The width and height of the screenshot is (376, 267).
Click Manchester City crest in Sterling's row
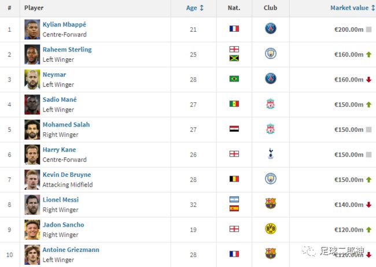coord(271,53)
